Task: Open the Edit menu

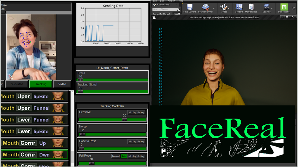Action: point(162,1)
